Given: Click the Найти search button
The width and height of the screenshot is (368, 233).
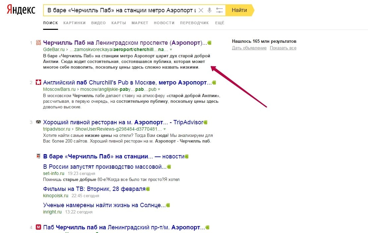Looking at the screenshot, I should pos(240,10).
